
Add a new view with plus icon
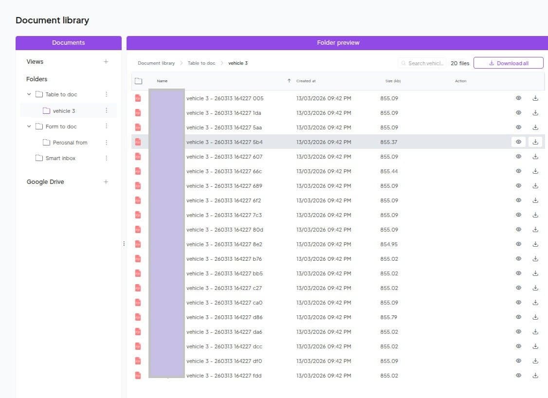[106, 61]
